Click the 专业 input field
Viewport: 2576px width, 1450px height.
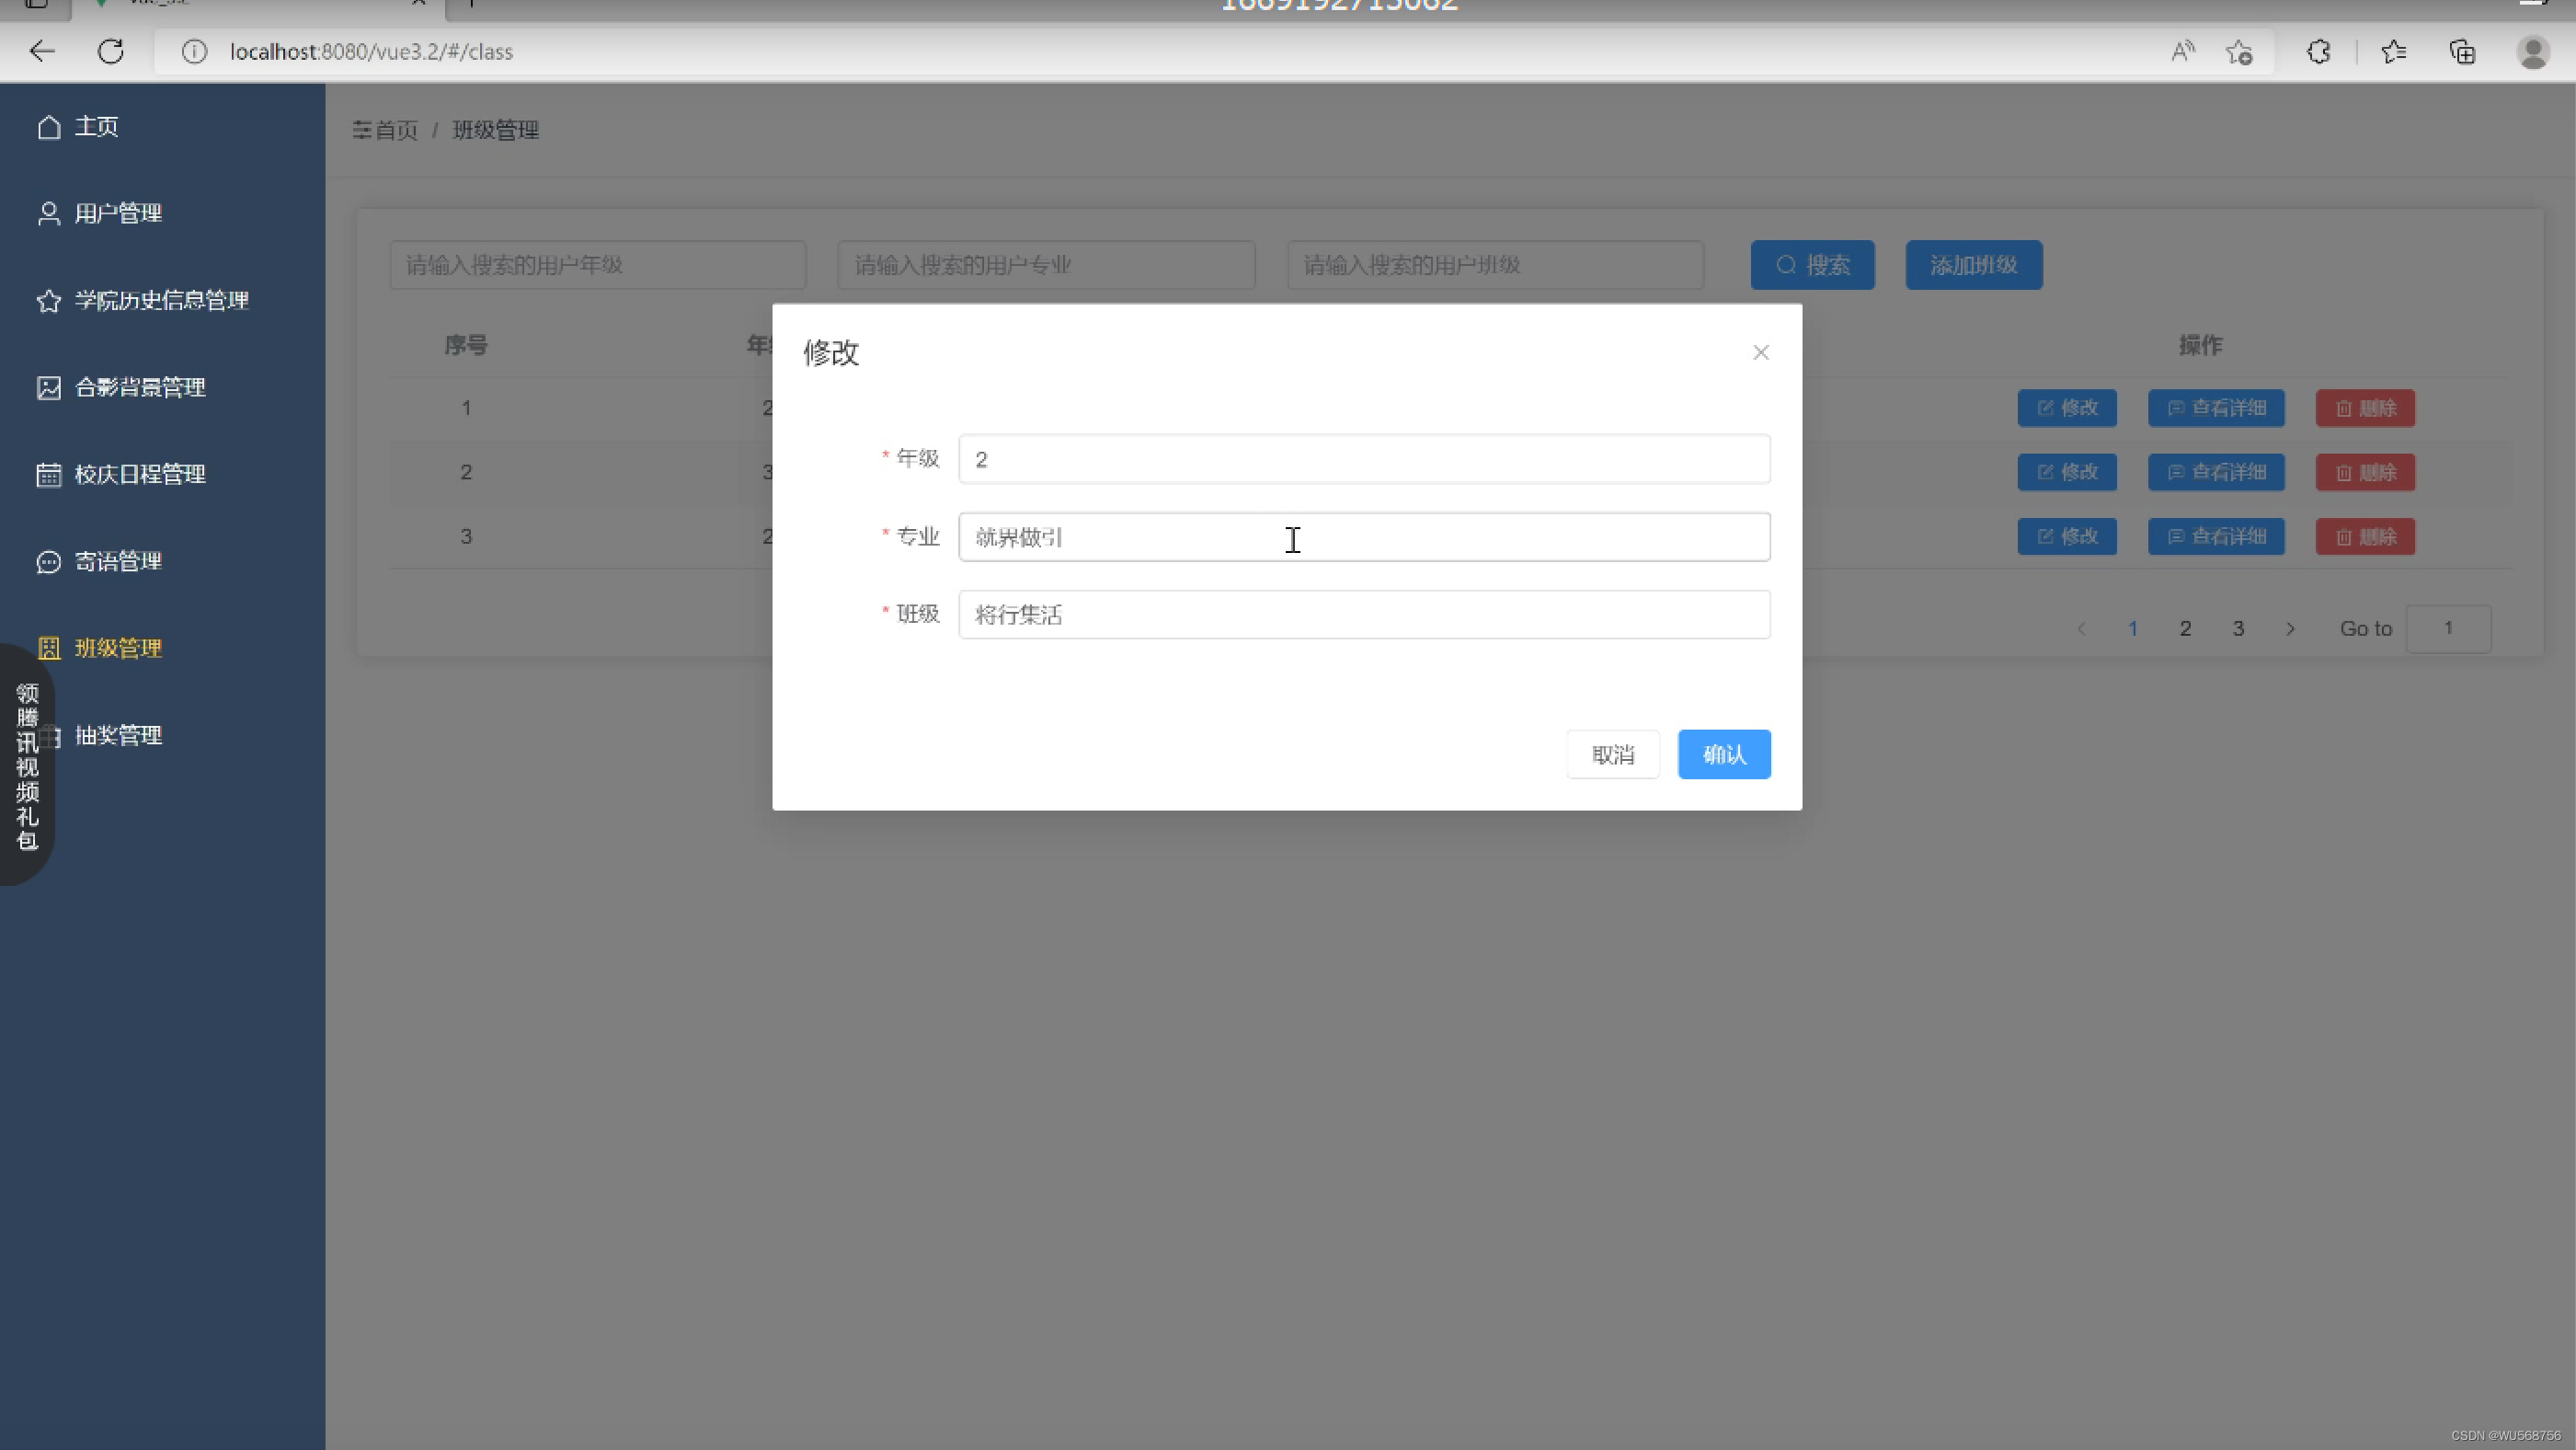pyautogui.click(x=1364, y=536)
